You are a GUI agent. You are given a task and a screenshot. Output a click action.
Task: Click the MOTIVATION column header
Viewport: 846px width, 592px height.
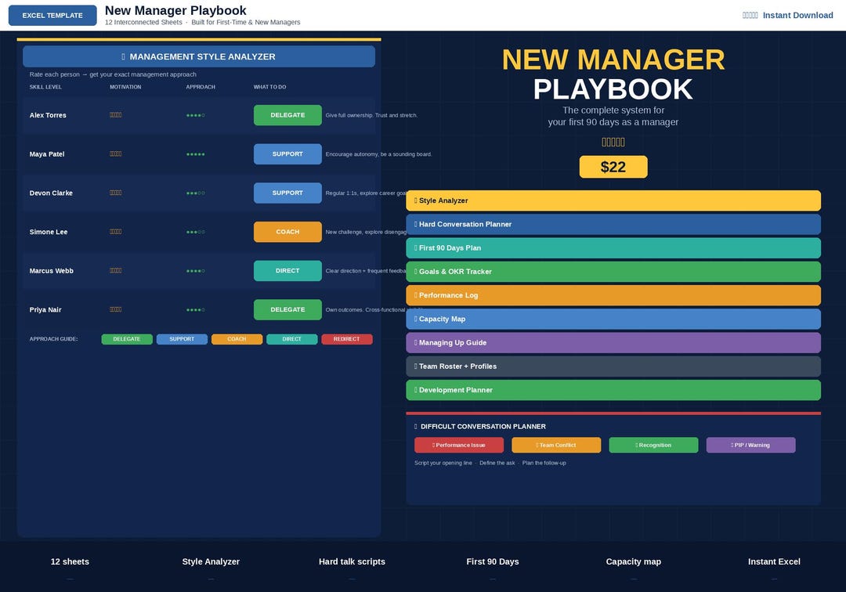[x=125, y=87]
